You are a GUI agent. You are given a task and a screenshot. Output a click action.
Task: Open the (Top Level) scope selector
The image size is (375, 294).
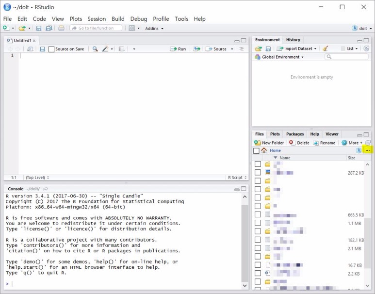pyautogui.click(x=37, y=178)
